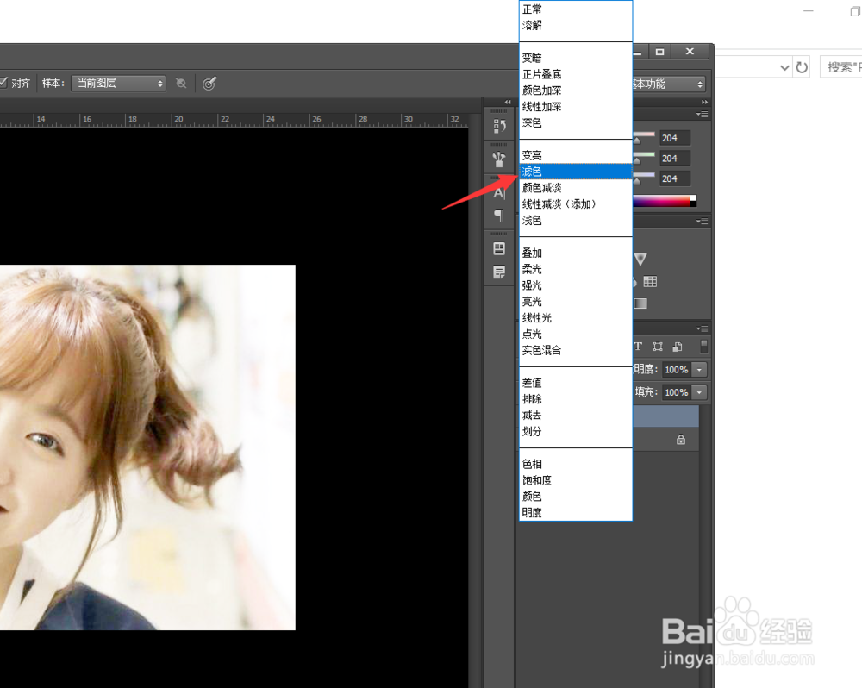
Task: Apply 强光 blend mode
Action: point(576,285)
